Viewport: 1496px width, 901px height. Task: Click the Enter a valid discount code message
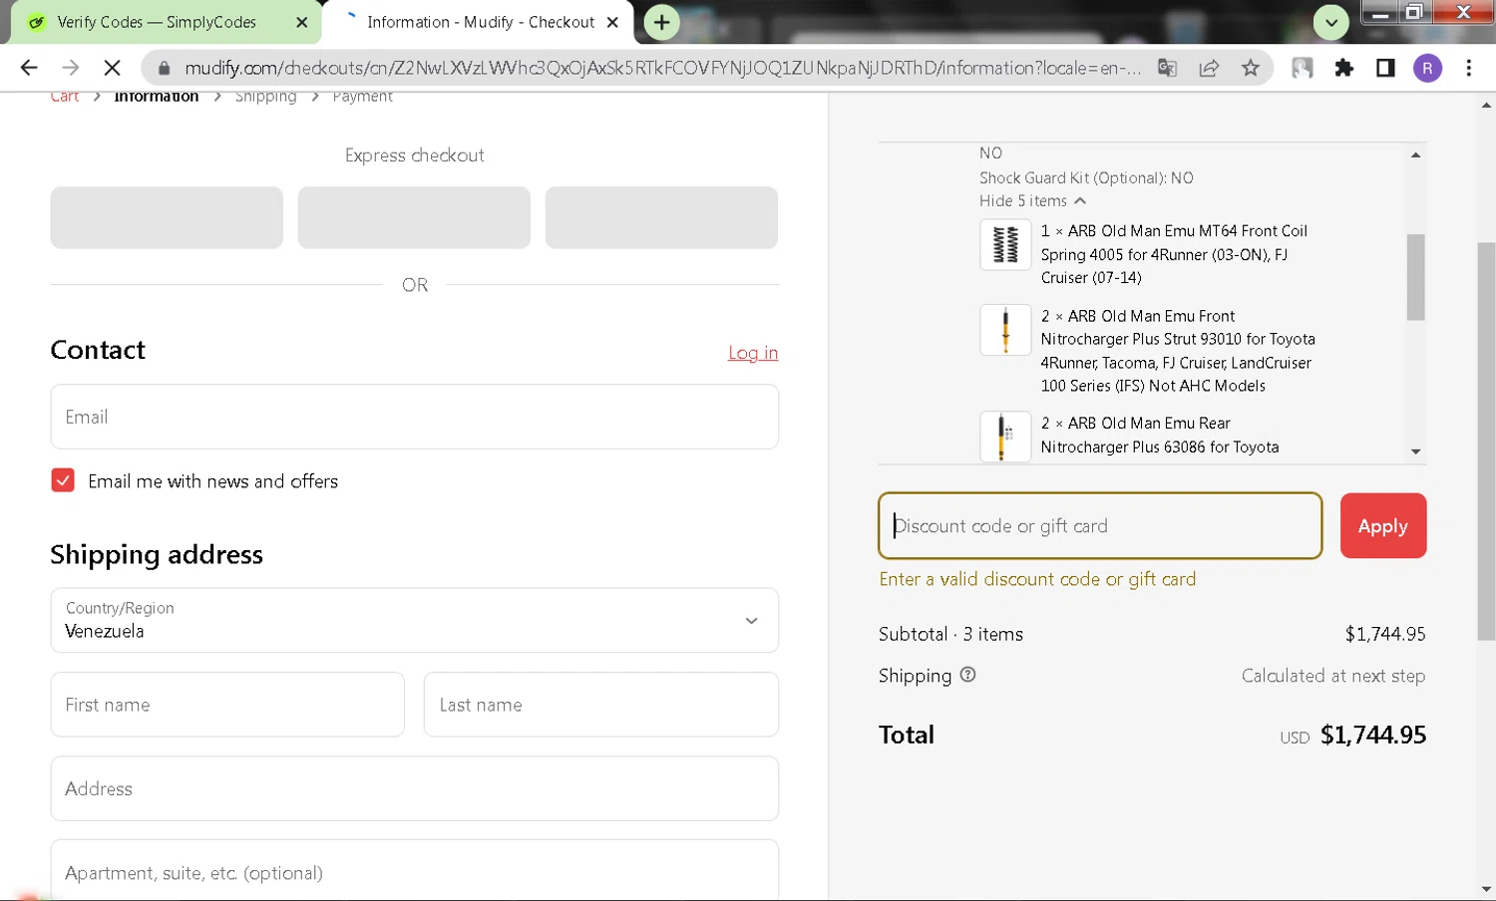(1037, 579)
